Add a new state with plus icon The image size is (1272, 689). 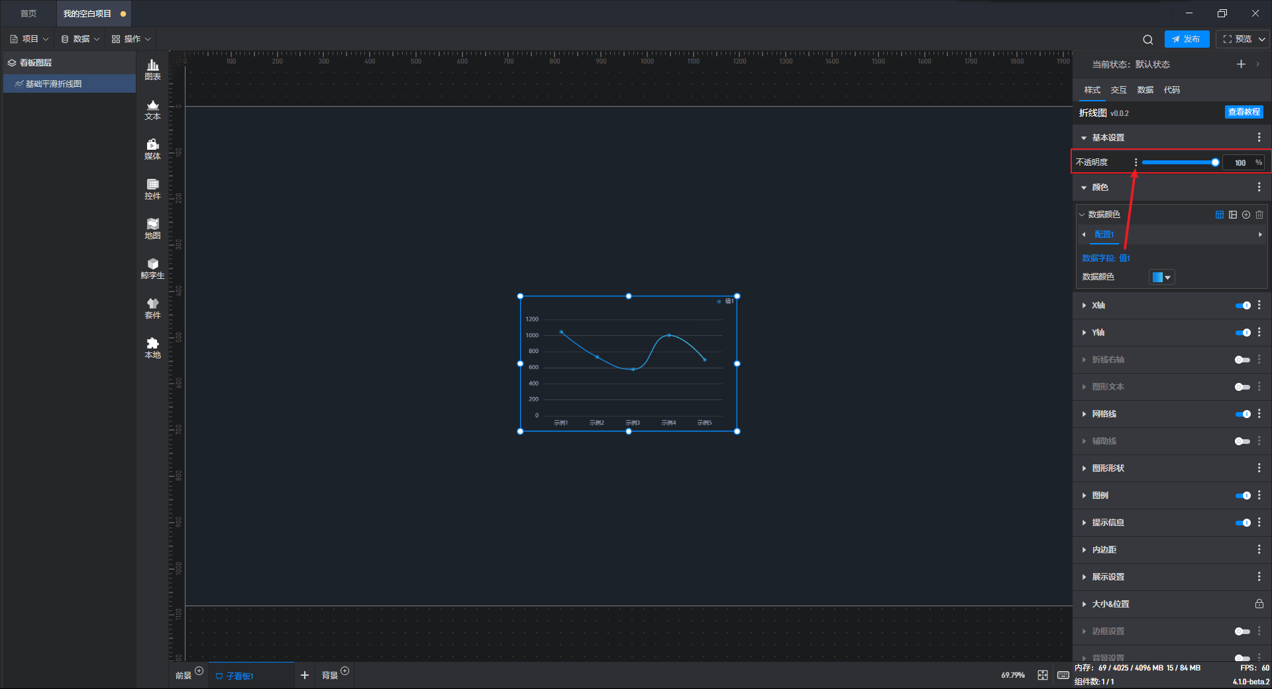point(1241,64)
